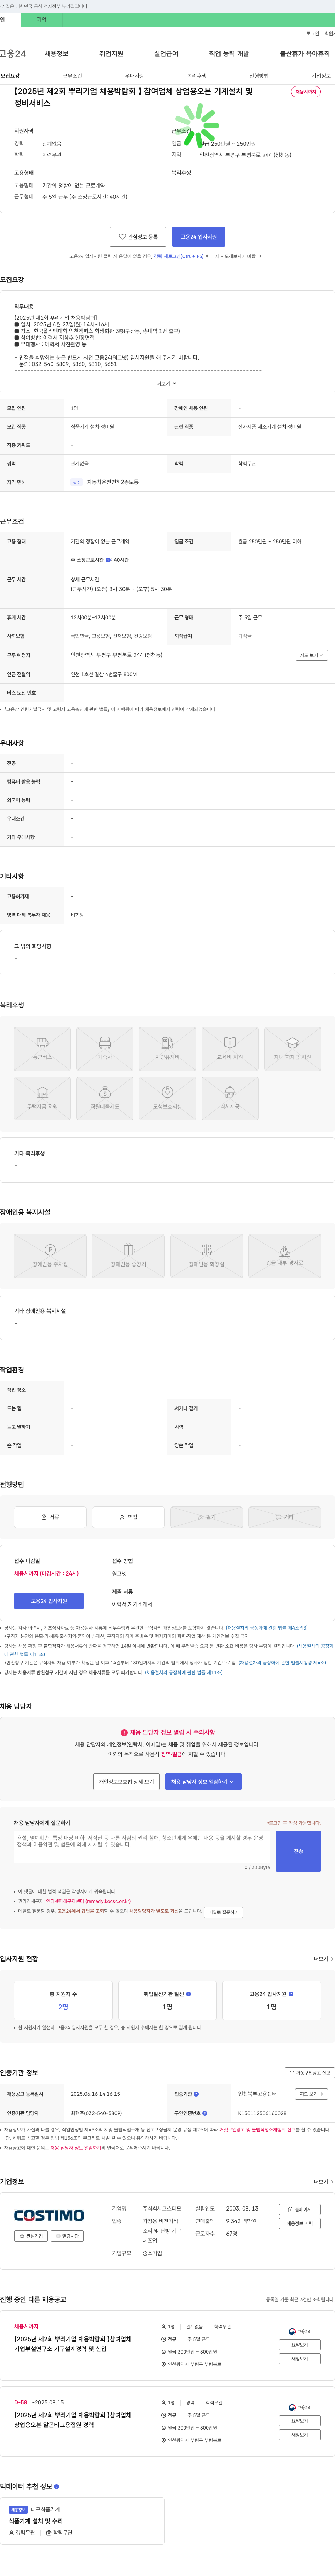This screenshot has width=335, height=2576.
Task: Select the 장애인용 화장실 icon
Action: click(206, 1256)
